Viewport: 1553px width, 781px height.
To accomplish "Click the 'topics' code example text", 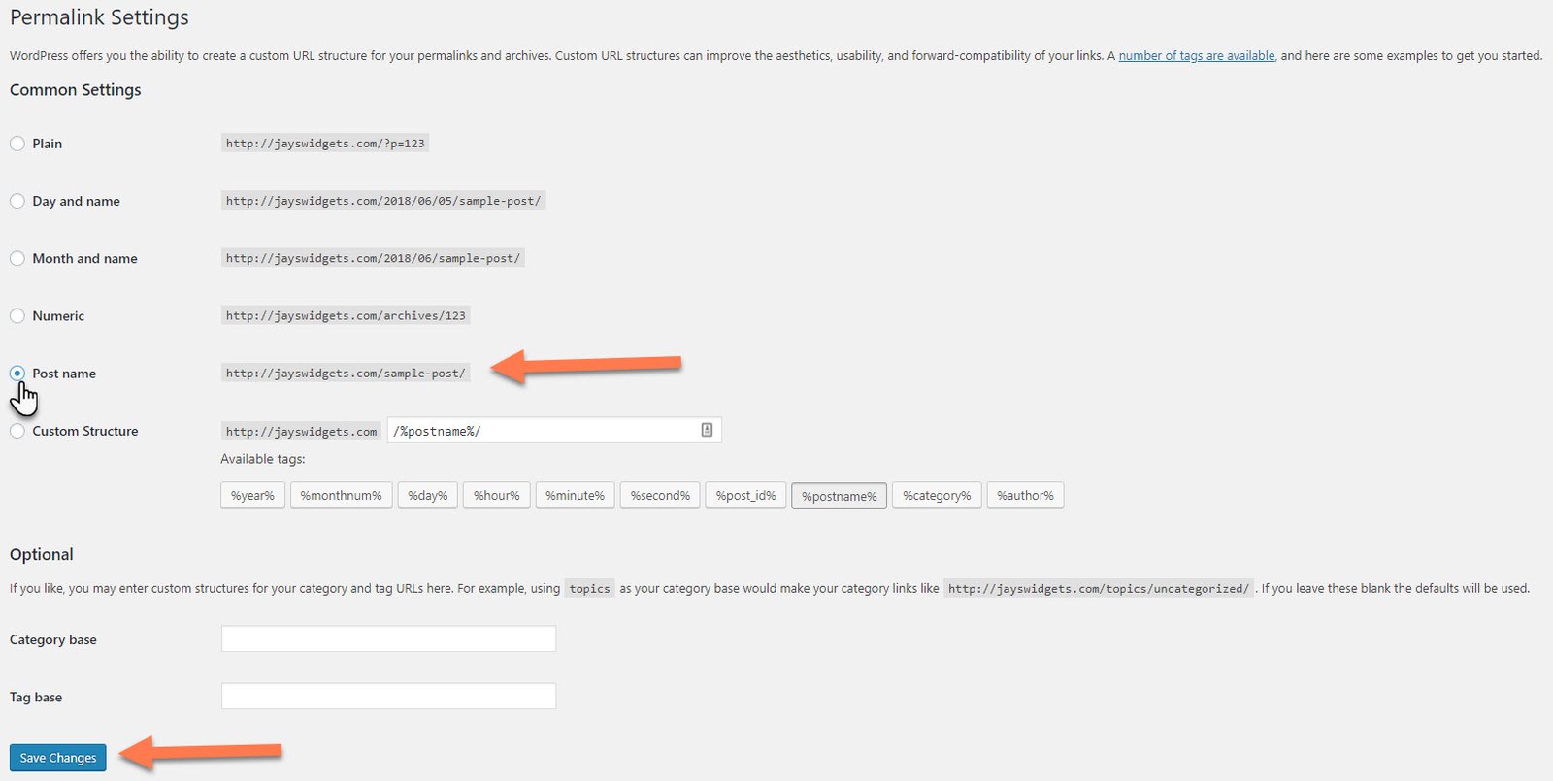I will click(590, 589).
